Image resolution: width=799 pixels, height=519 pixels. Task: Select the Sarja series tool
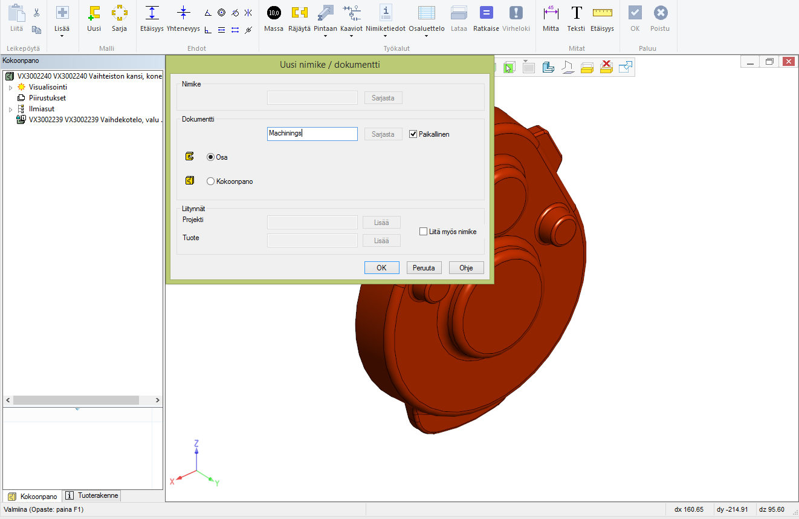click(119, 18)
